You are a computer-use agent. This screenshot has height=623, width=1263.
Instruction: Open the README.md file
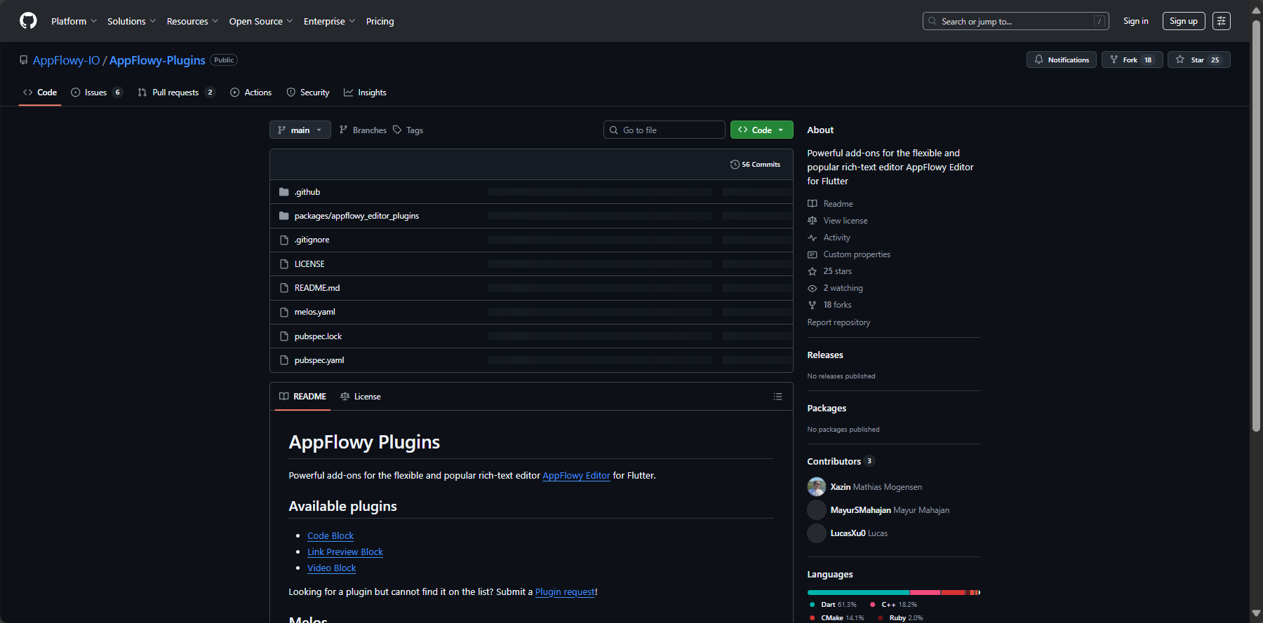pos(317,288)
